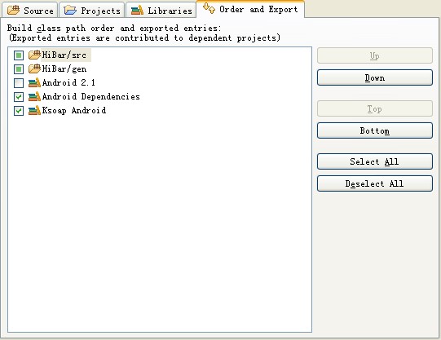Click the Projects tab folder icon

[70, 10]
